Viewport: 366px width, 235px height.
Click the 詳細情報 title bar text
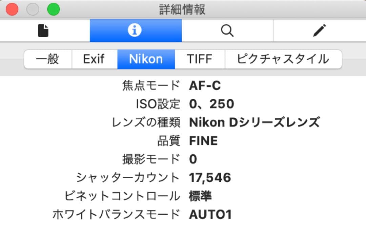[x=183, y=10]
